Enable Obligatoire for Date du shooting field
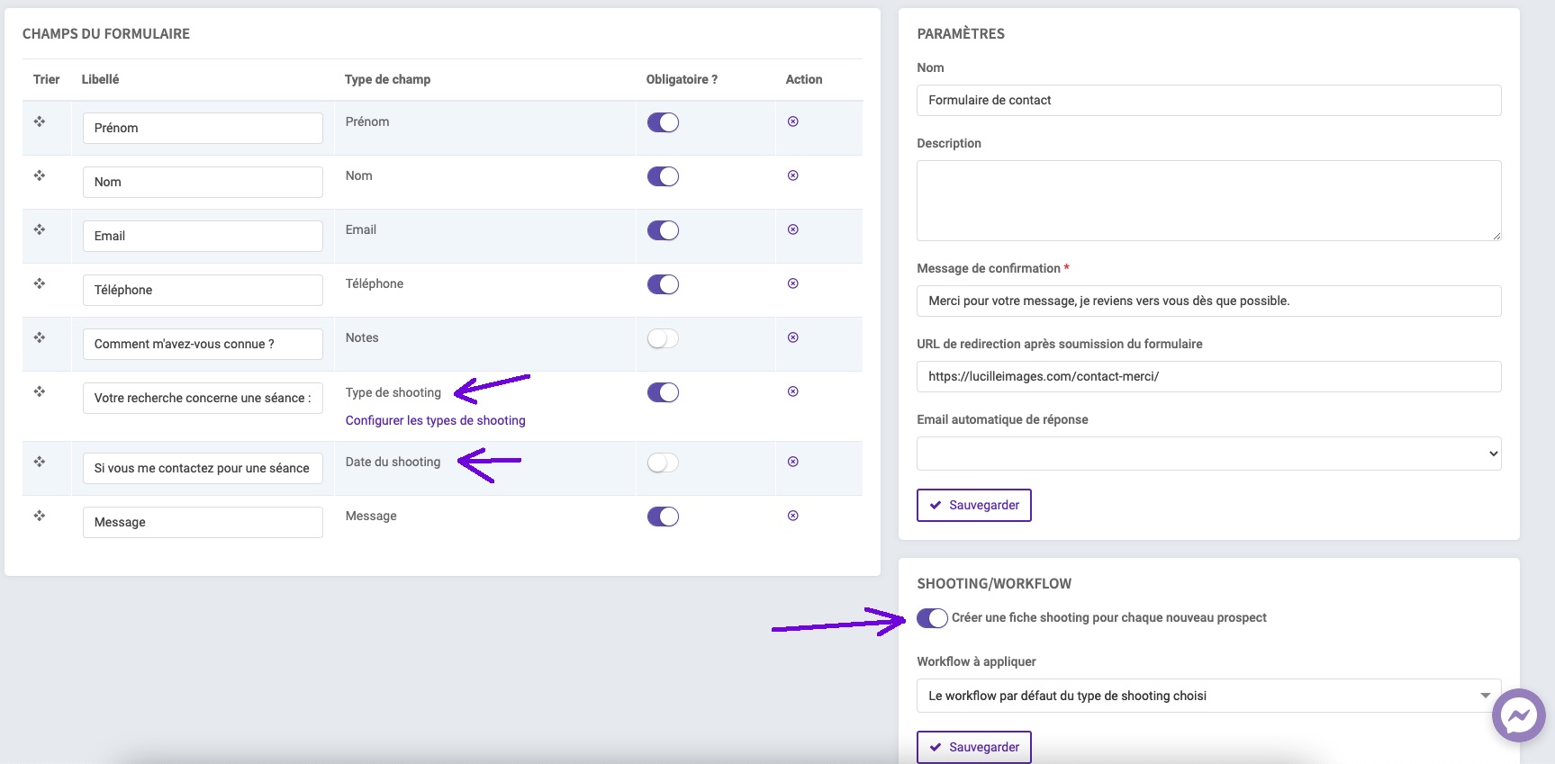1555x764 pixels. [663, 463]
